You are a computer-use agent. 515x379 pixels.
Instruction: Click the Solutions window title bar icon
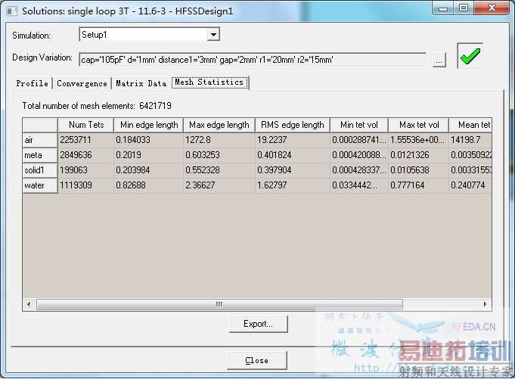pyautogui.click(x=12, y=11)
